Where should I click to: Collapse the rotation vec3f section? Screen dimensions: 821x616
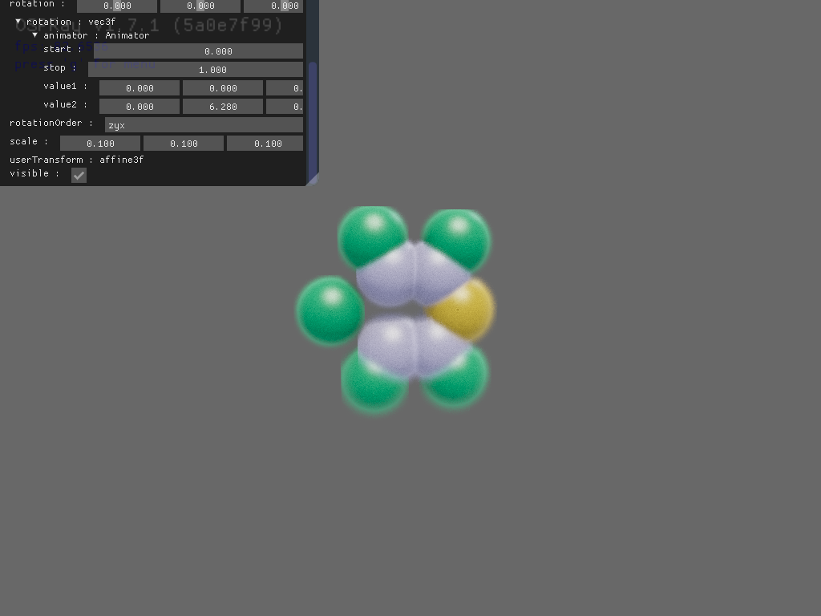pos(18,22)
